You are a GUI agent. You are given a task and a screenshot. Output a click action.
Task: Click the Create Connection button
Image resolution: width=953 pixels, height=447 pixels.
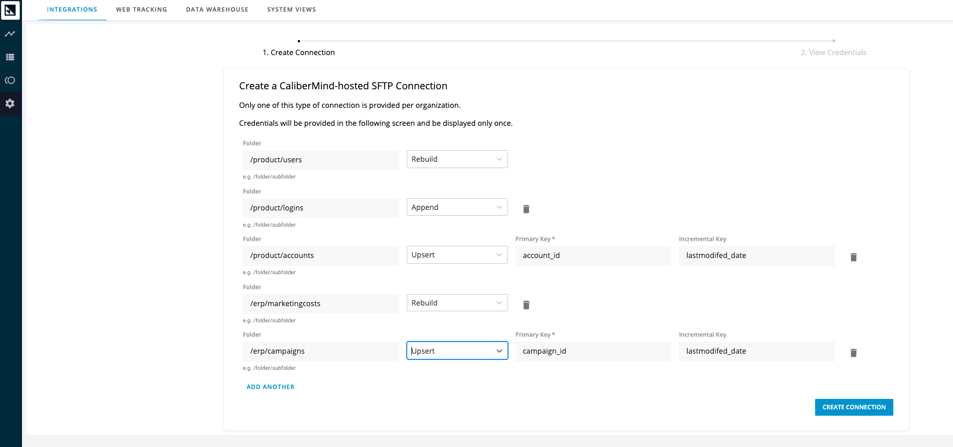854,407
